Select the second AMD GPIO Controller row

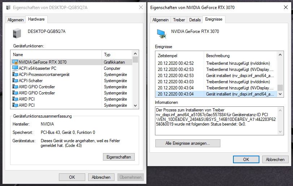pos(72,93)
